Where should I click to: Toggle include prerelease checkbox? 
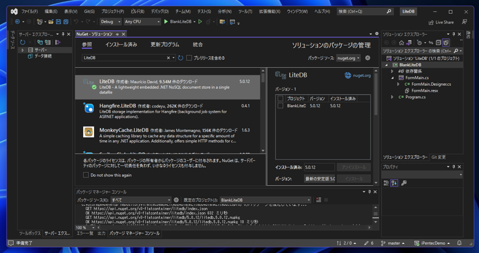[189, 58]
